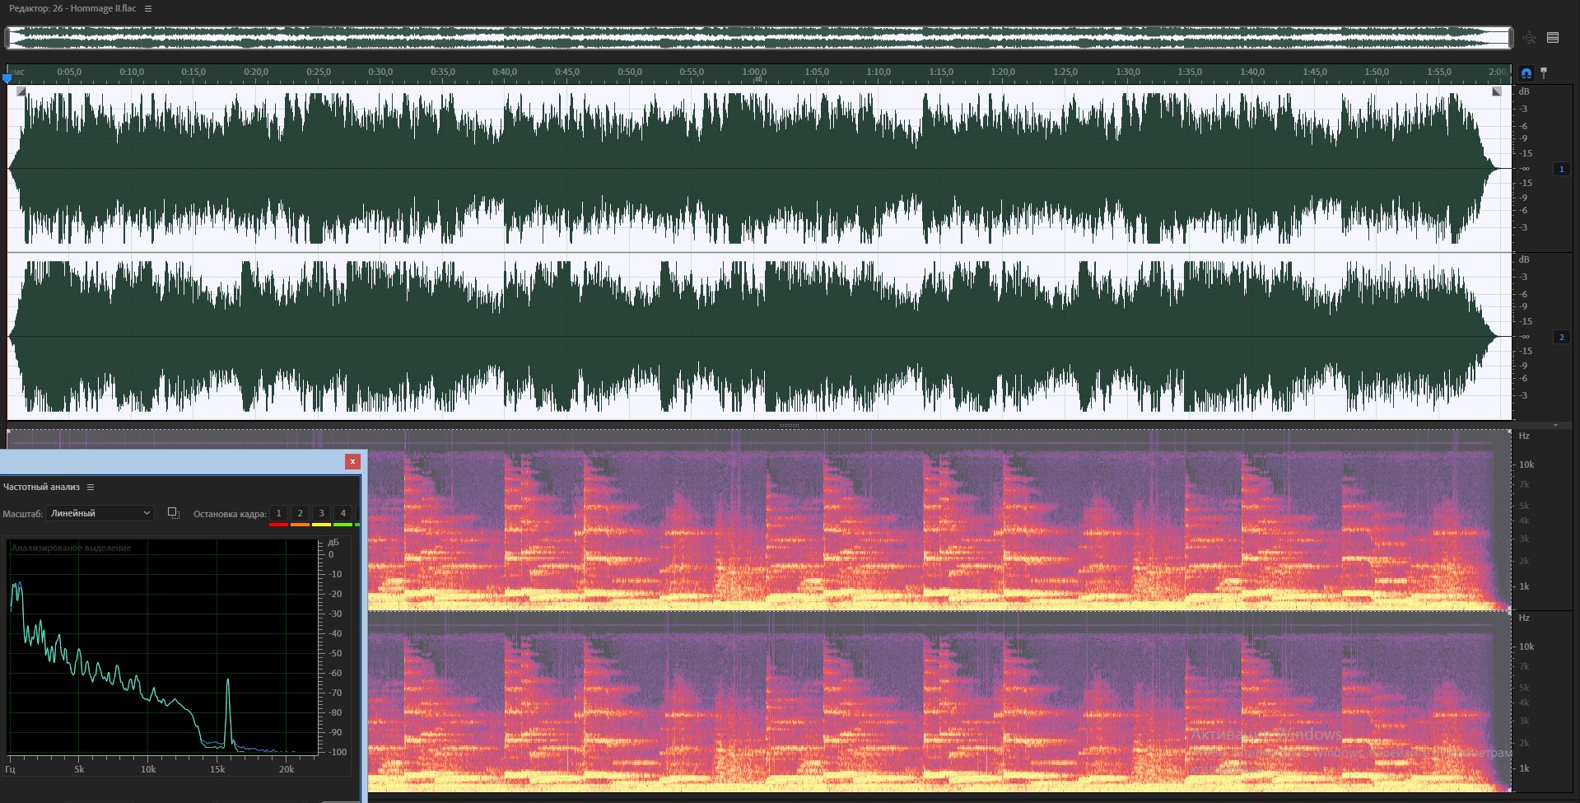Click the fade-in handle at waveform start

[21, 91]
